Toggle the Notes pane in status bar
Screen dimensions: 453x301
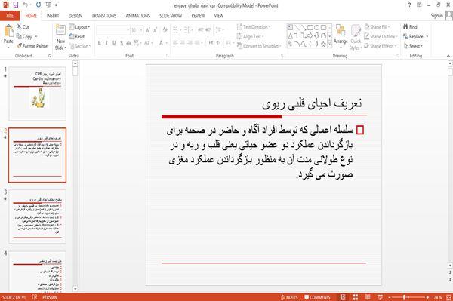pos(289,297)
